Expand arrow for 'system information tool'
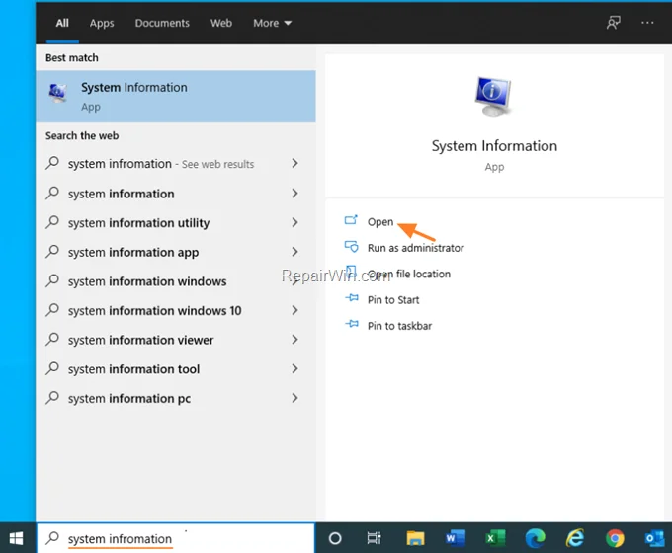The image size is (672, 553). pos(294,368)
